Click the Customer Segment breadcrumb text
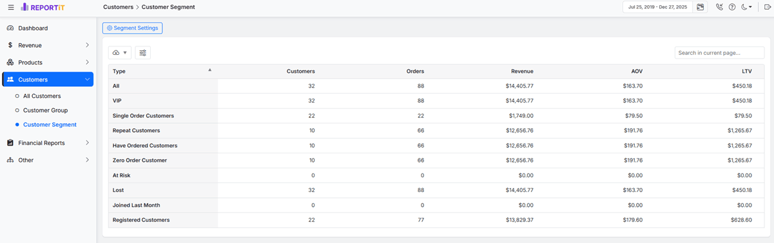Image resolution: width=774 pixels, height=243 pixels. tap(168, 7)
